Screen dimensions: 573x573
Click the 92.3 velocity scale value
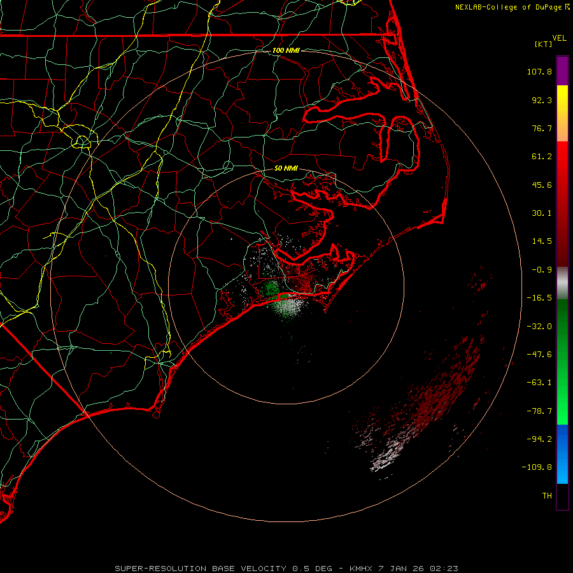[x=542, y=100]
